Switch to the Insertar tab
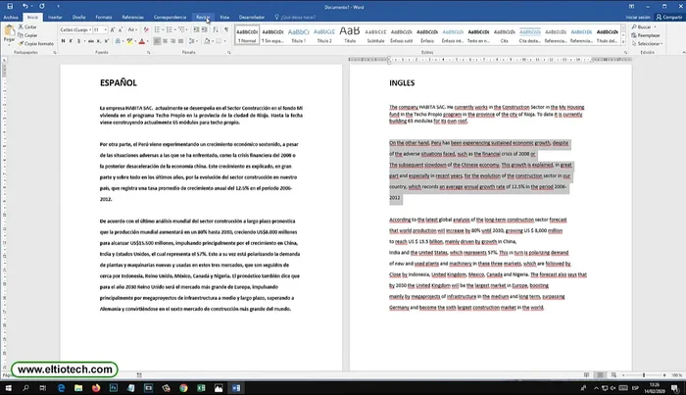This screenshot has height=395, width=686. pyautogui.click(x=55, y=17)
